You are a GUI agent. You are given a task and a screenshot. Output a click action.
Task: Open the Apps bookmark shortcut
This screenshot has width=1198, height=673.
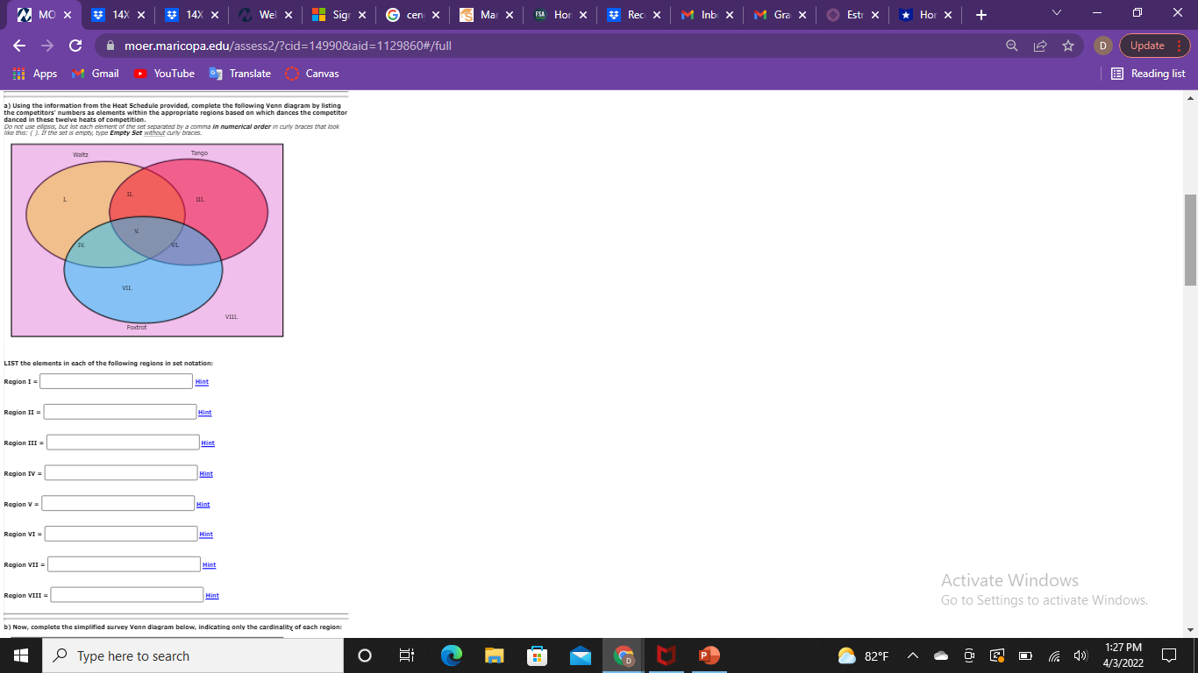pyautogui.click(x=35, y=74)
